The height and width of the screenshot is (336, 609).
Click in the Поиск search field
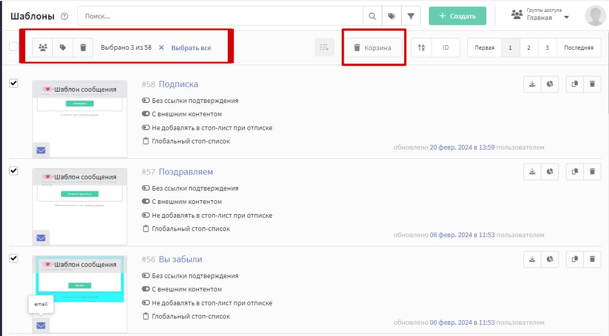221,16
